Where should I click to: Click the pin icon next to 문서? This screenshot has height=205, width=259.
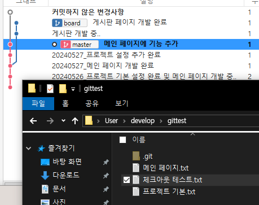(x=106, y=189)
